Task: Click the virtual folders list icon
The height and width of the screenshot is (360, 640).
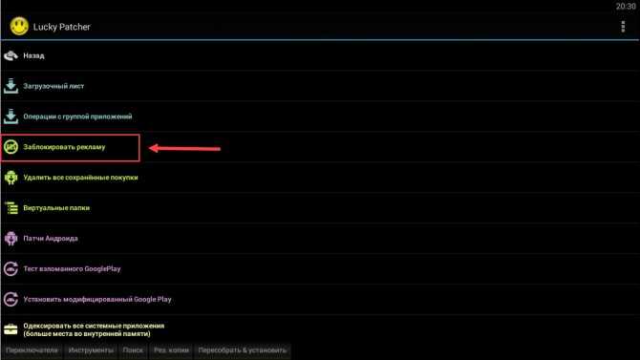Action: pyautogui.click(x=11, y=208)
